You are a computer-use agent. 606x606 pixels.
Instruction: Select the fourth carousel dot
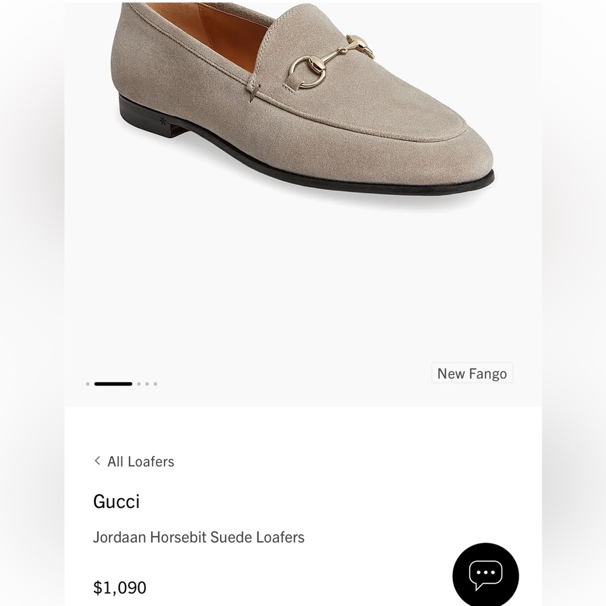pos(147,384)
